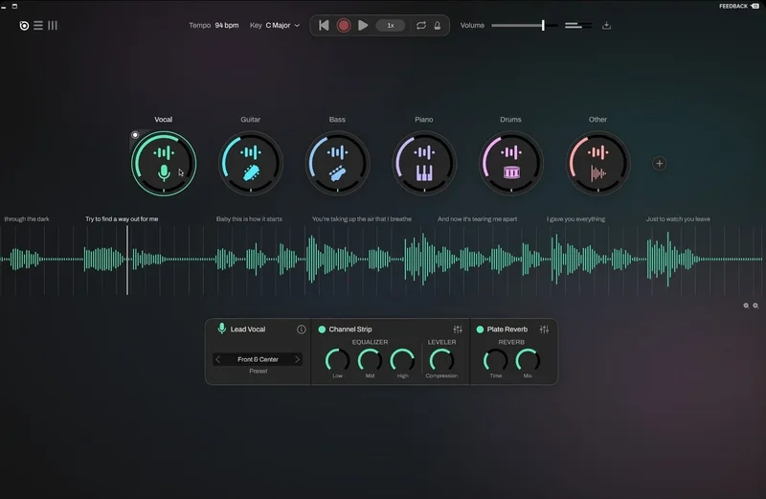Click the Vocal label
The width and height of the screenshot is (766, 499).
[x=163, y=120]
